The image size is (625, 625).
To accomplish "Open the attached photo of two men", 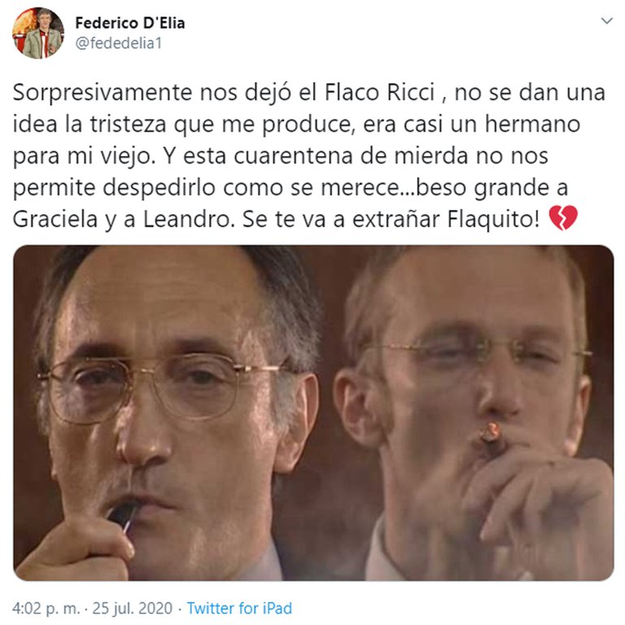I will pos(313,413).
